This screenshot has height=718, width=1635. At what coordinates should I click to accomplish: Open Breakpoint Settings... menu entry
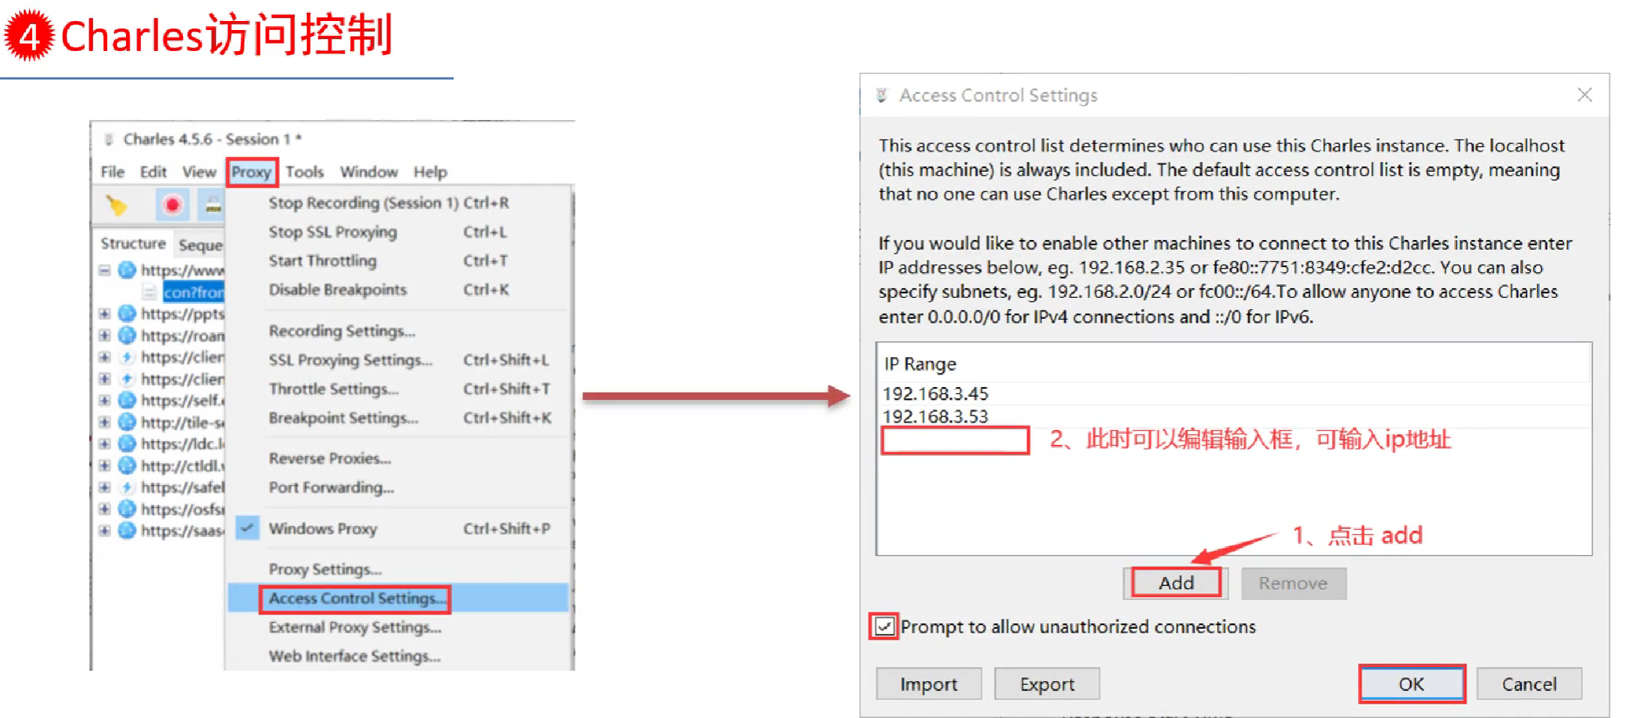click(x=398, y=418)
